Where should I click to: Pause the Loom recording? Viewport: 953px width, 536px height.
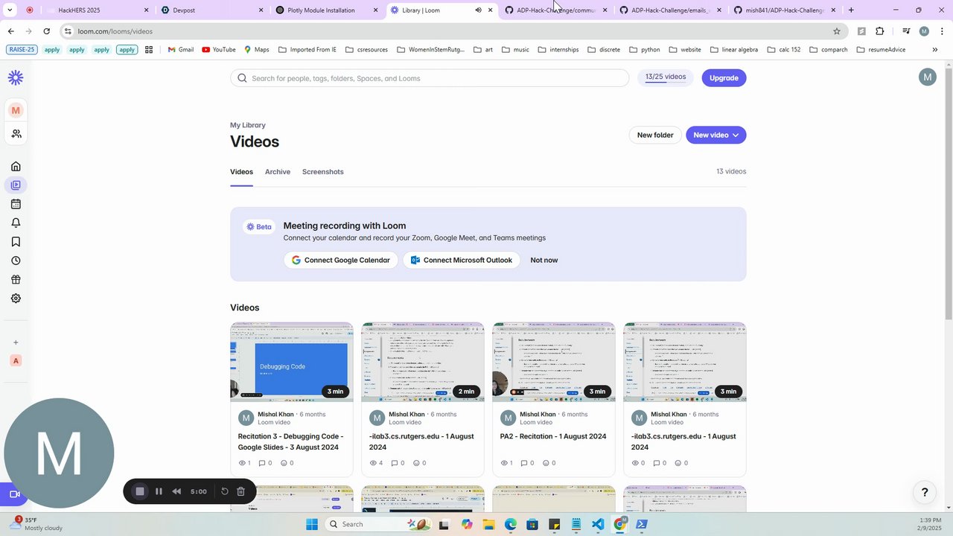click(x=159, y=491)
